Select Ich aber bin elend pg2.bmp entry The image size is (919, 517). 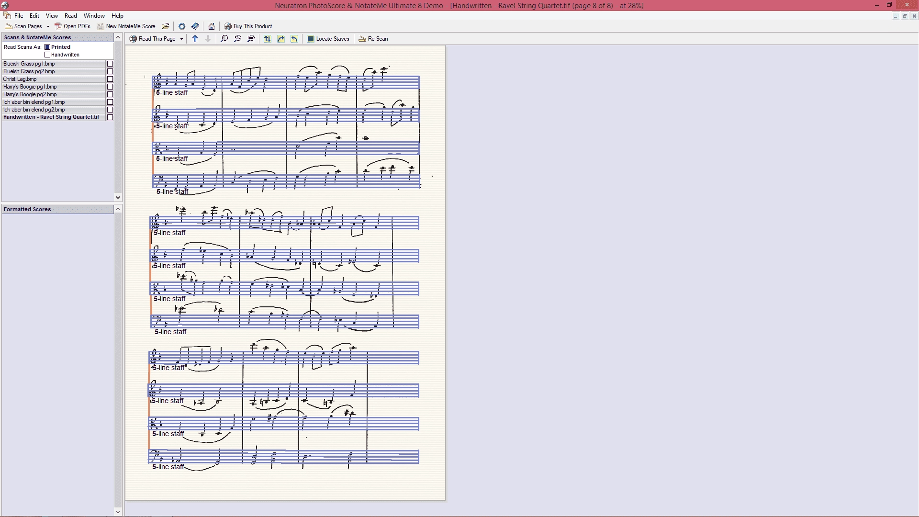54,110
